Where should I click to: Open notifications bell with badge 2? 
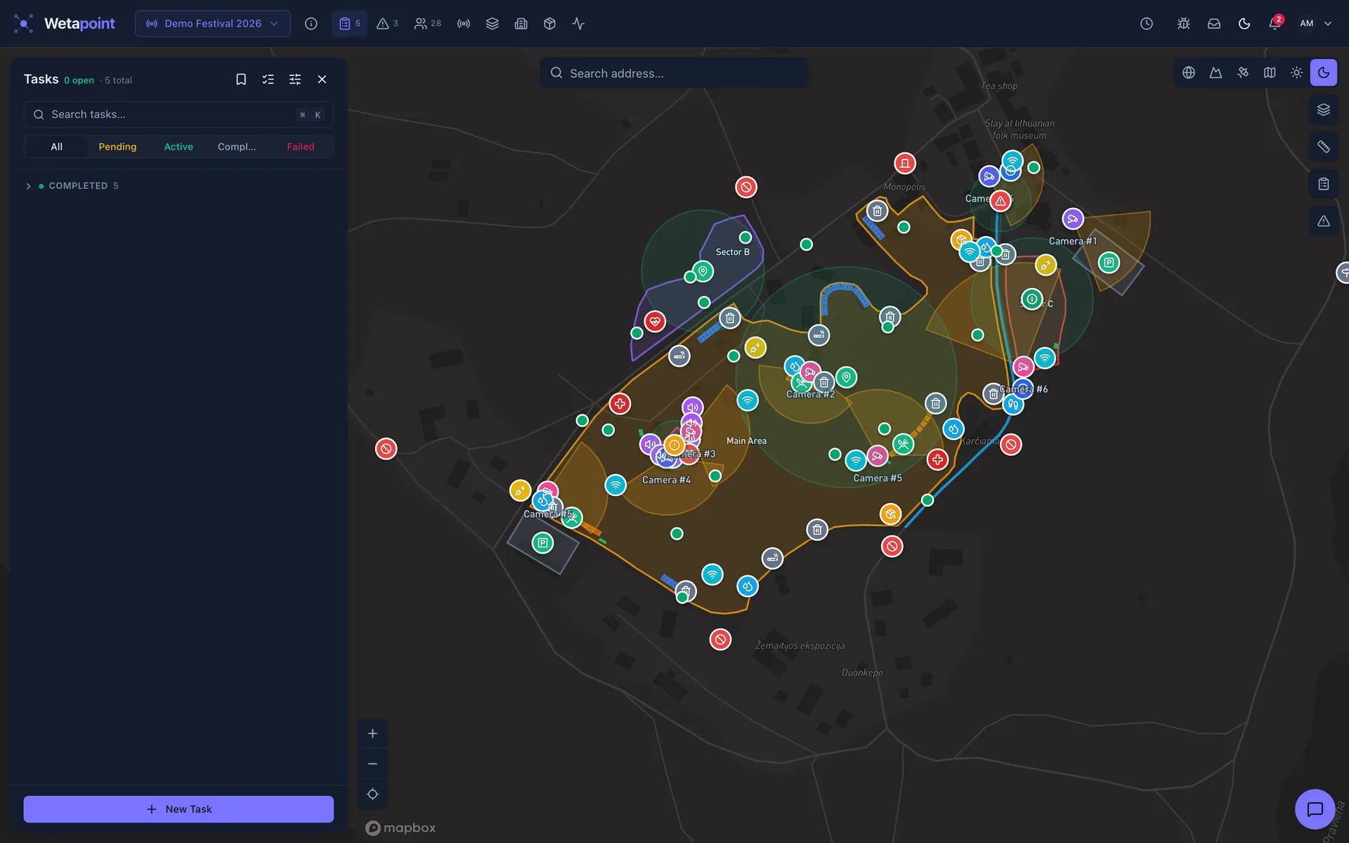click(x=1275, y=23)
